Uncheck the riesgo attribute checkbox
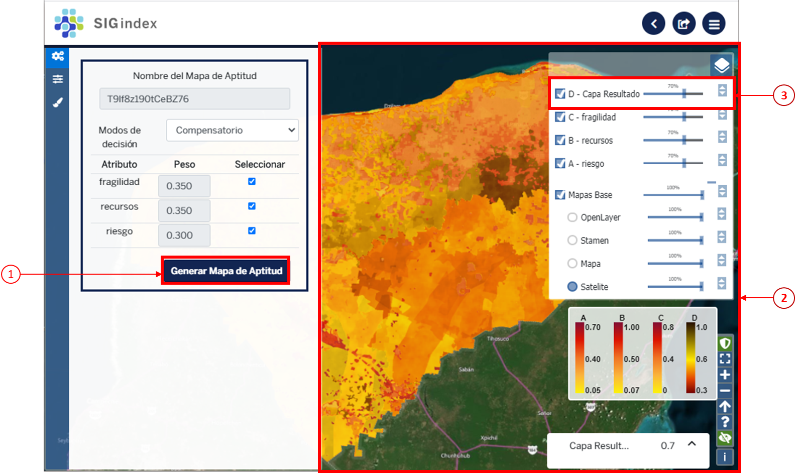Image resolution: width=795 pixels, height=473 pixels. click(x=252, y=230)
